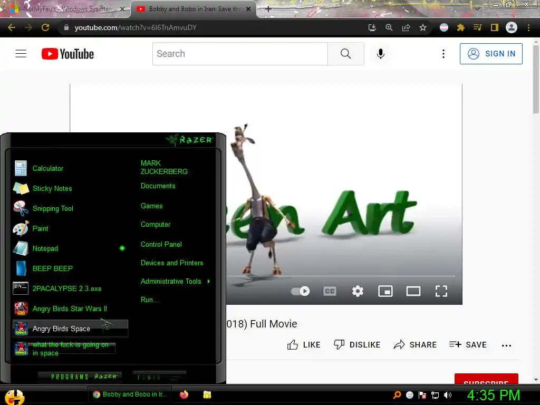Dislike the video
Image resolution: width=540 pixels, height=405 pixels.
tap(357, 345)
